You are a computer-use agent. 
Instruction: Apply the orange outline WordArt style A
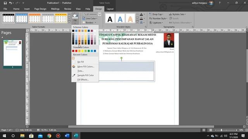[x=130, y=19]
